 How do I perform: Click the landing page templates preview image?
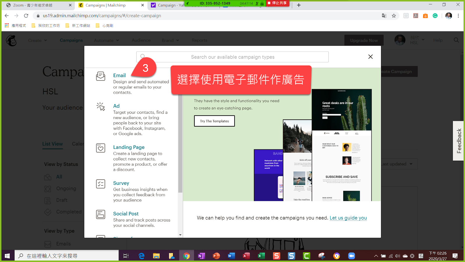click(x=313, y=145)
